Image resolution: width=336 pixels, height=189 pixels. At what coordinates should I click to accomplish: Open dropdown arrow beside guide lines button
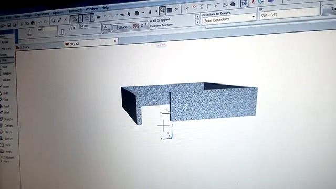pos(80,18)
